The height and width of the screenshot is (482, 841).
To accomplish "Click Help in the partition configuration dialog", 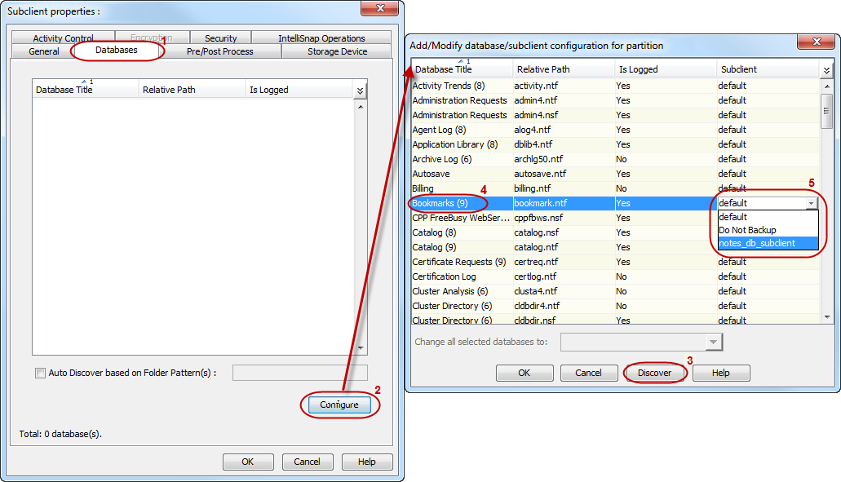I will tap(720, 373).
